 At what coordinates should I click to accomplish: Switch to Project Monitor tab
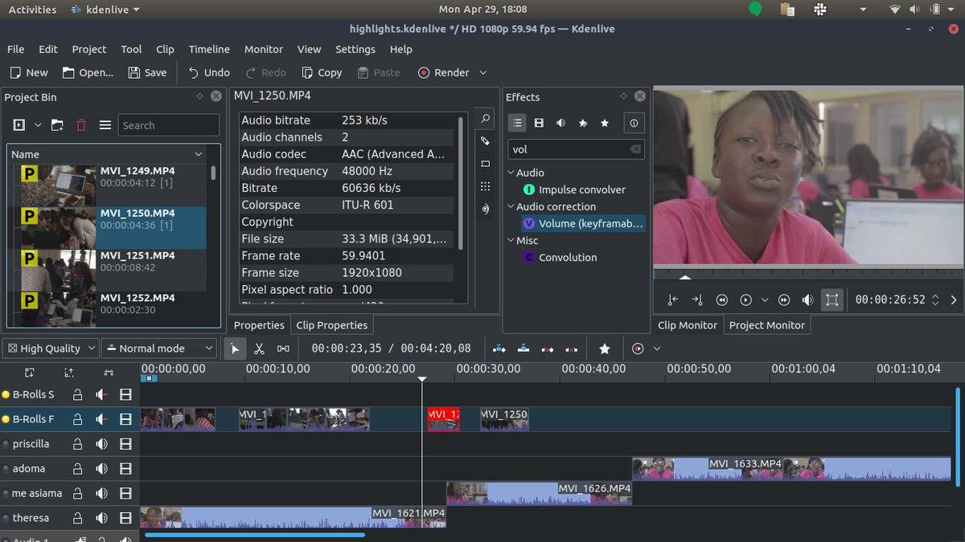pos(766,325)
